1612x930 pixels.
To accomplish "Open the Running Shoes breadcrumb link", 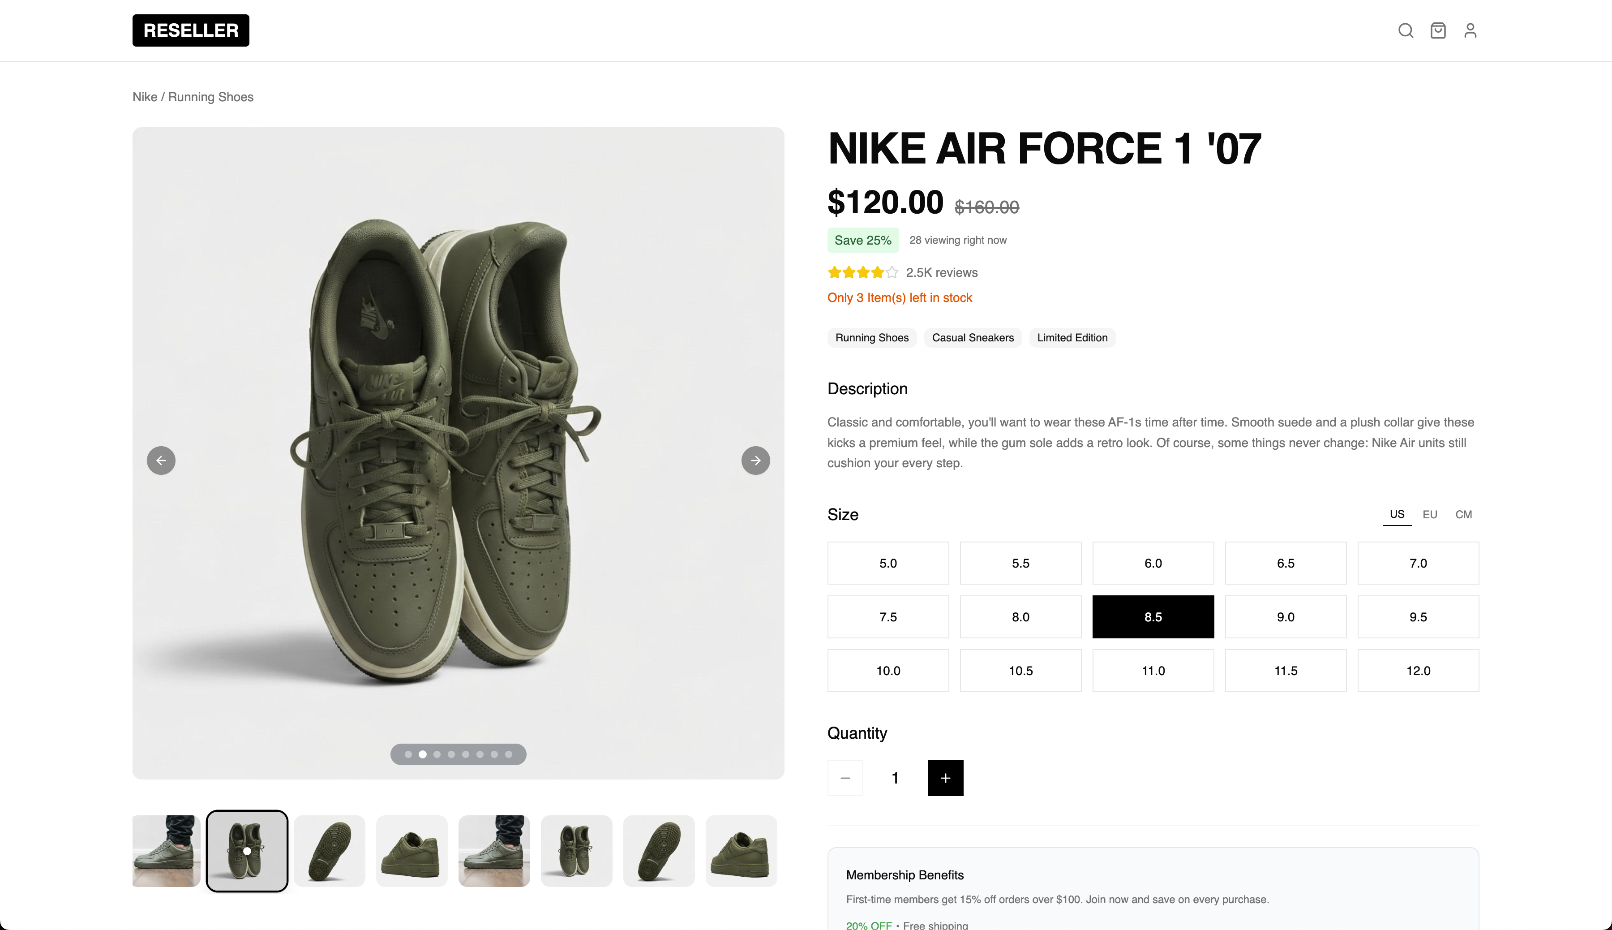I will pos(210,96).
